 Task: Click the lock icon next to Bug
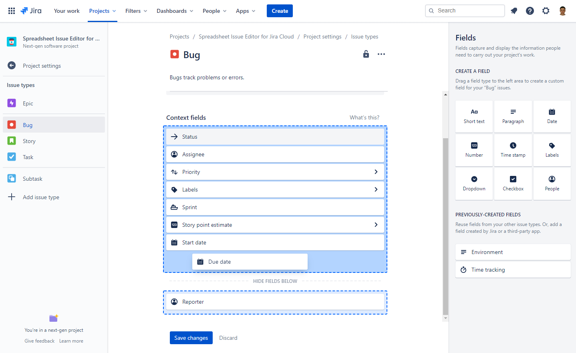366,54
